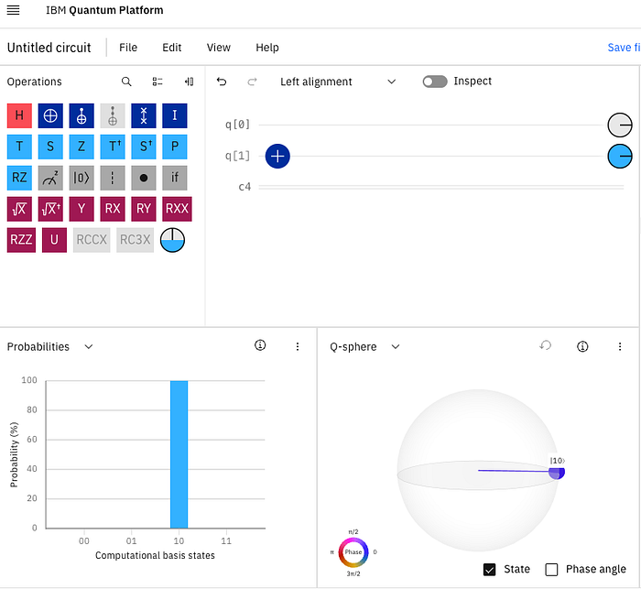Choose the measurement operation icon
Screen dimensions: 641x589
click(50, 178)
